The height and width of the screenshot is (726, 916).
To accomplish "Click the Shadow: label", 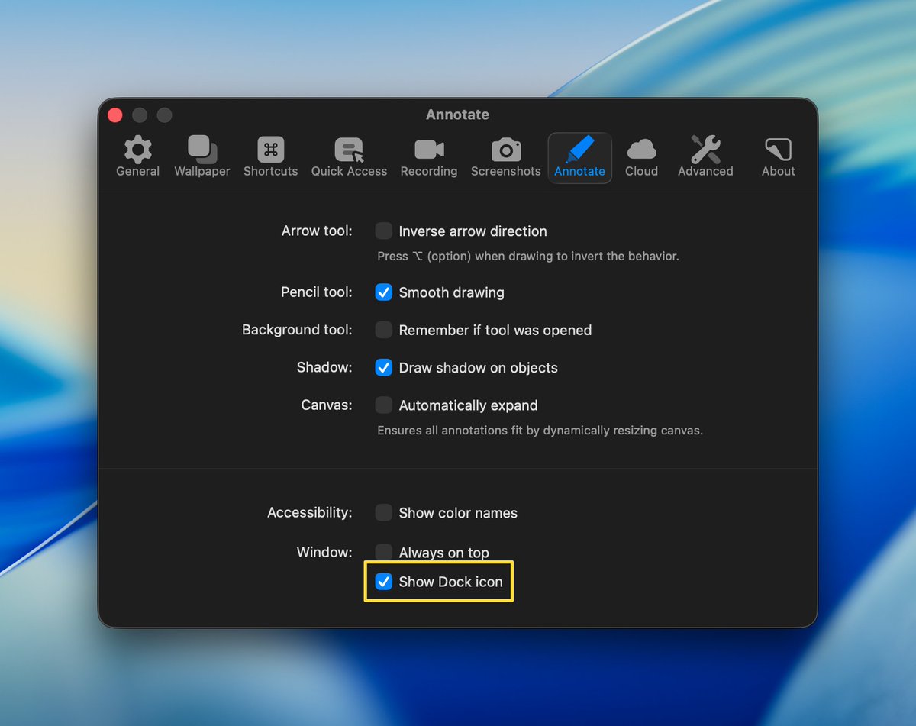I will [x=324, y=367].
